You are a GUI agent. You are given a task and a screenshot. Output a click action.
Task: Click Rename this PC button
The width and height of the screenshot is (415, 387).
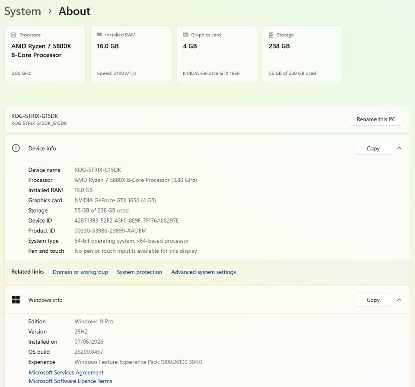pos(376,119)
